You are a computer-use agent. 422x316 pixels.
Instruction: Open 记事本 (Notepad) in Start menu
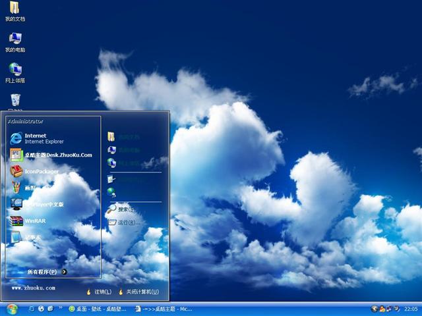(x=33, y=238)
